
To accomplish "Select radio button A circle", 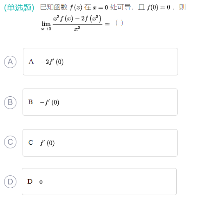I will click(x=10, y=62).
